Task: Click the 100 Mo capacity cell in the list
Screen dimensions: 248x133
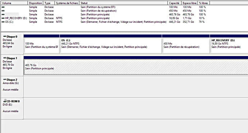Action: 173,7
